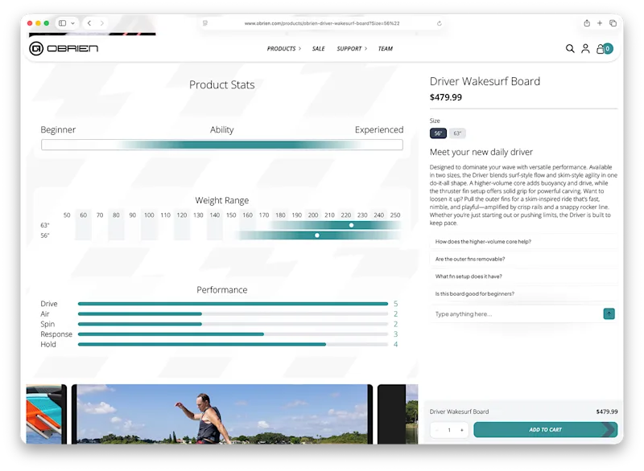Reload the page with the refresh icon

click(439, 23)
